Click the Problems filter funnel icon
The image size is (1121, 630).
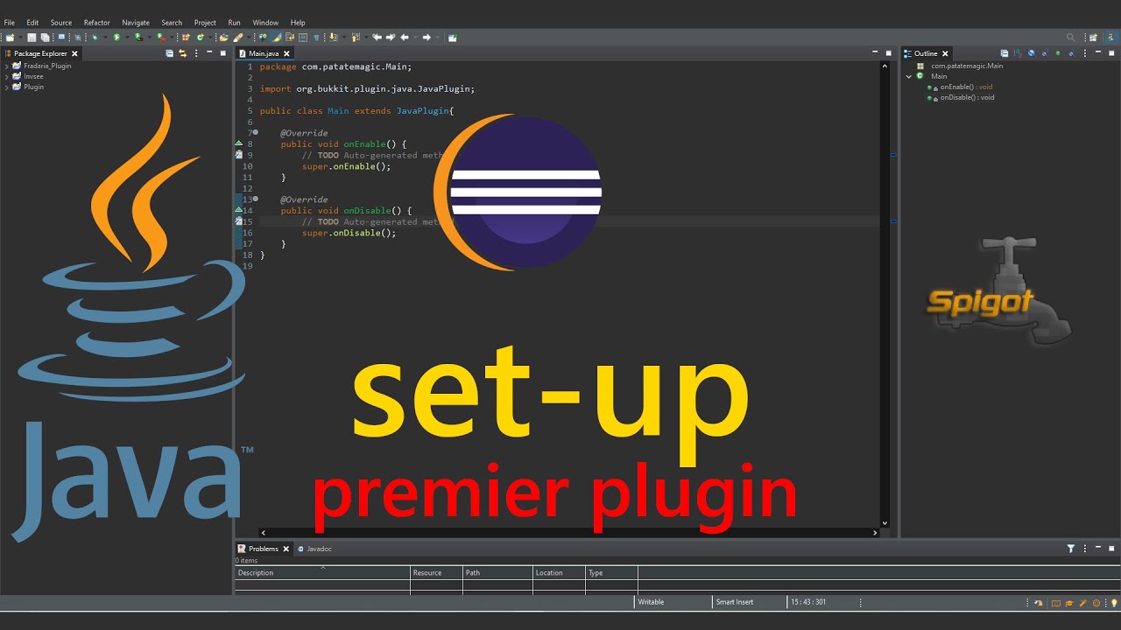(x=1070, y=549)
